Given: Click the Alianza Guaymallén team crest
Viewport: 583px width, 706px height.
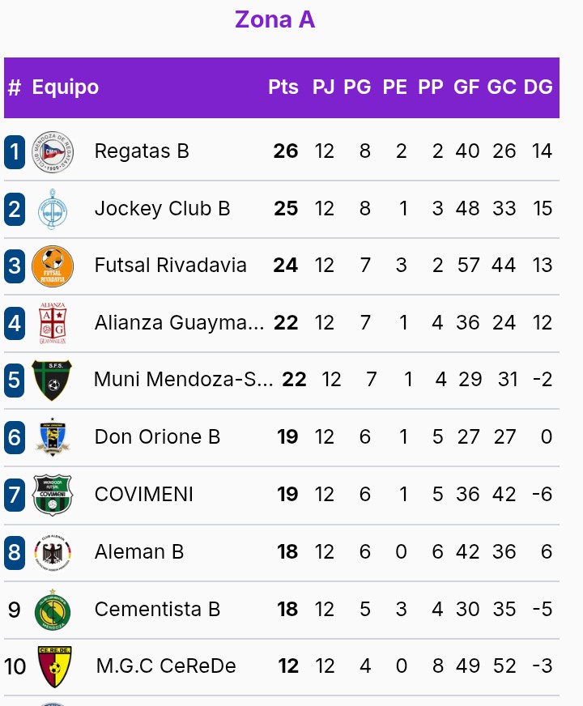Looking at the screenshot, I should 53,323.
